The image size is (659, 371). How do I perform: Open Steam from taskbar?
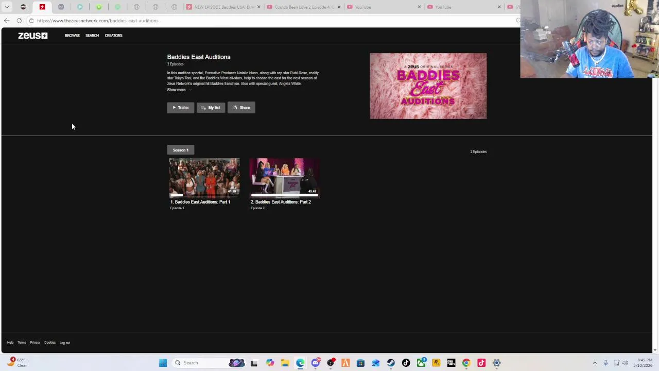[x=391, y=363]
